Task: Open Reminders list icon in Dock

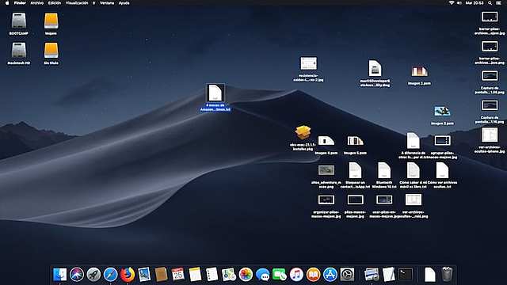Action: pos(212,275)
